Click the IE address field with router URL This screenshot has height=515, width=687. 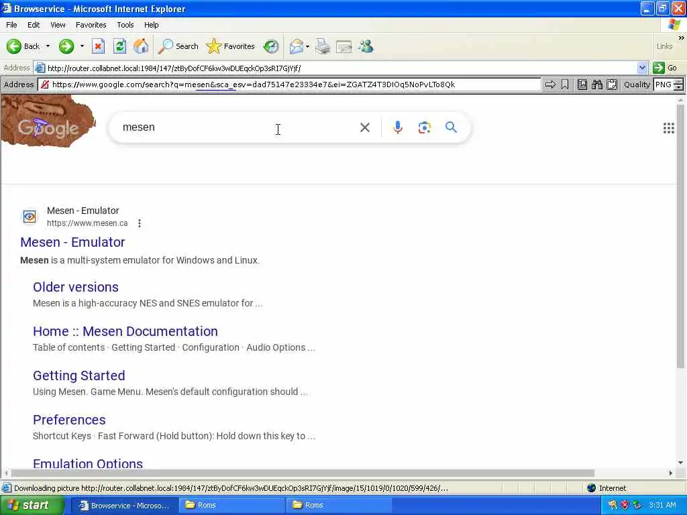[x=335, y=68]
